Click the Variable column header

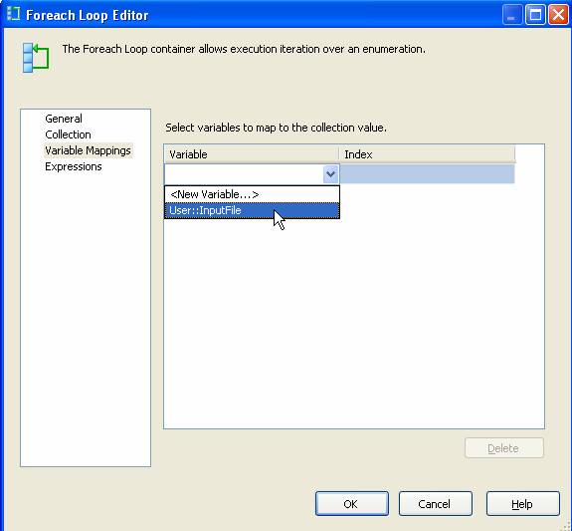[252, 154]
